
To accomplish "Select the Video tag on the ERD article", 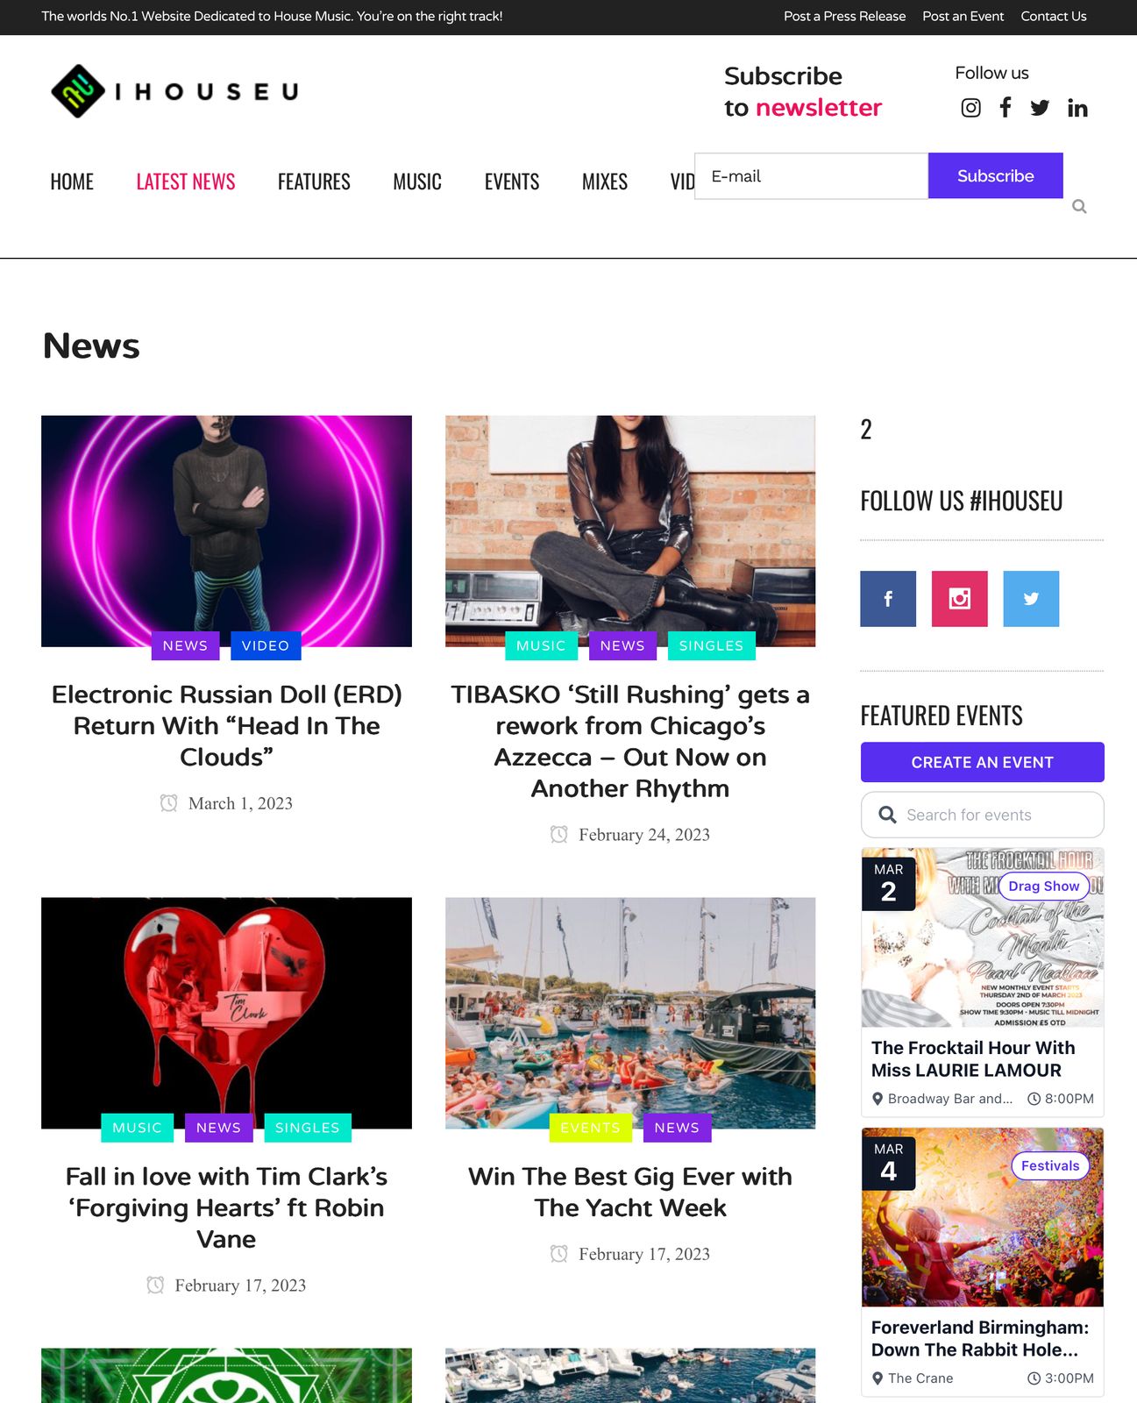I will click(x=266, y=645).
